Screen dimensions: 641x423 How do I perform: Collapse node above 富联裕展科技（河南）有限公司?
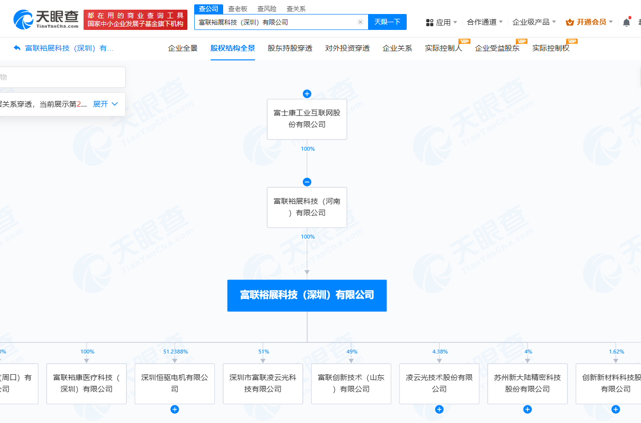(307, 182)
